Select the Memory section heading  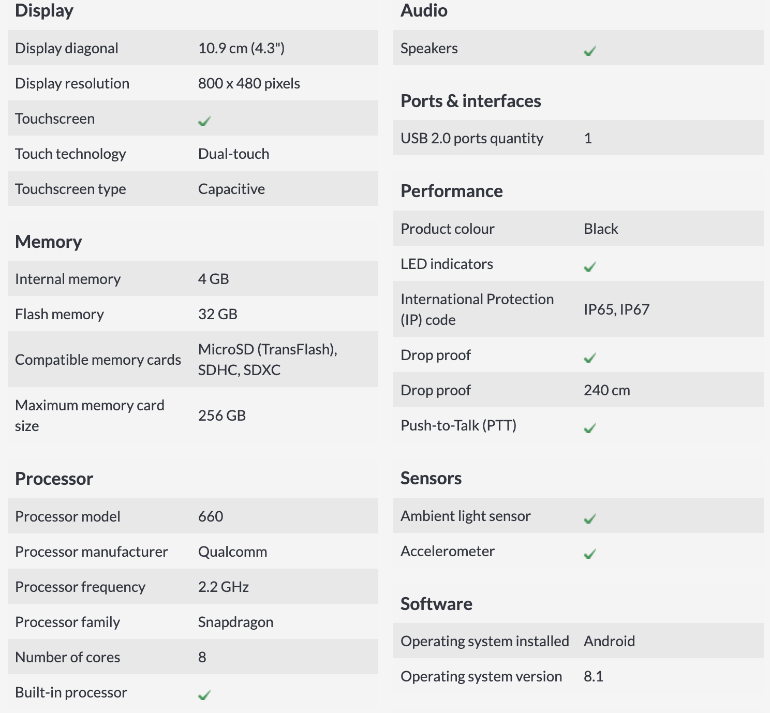tap(49, 242)
